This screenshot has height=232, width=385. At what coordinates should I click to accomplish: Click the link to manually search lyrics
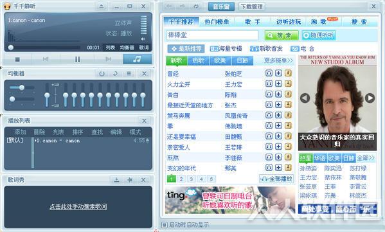click(78, 206)
